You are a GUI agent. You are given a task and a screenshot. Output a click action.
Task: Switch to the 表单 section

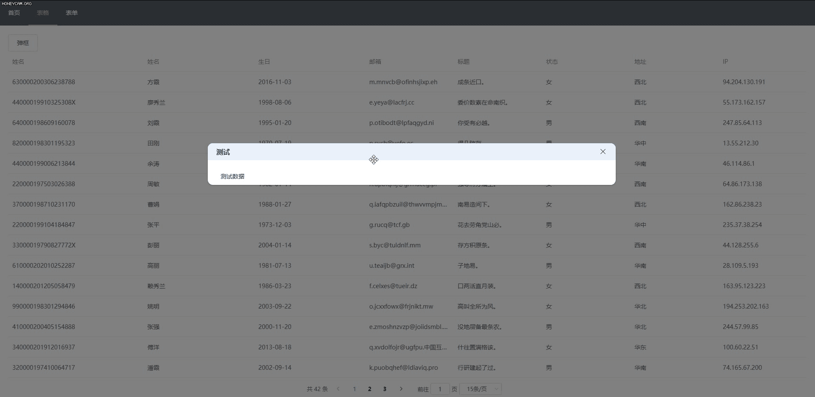click(x=71, y=13)
